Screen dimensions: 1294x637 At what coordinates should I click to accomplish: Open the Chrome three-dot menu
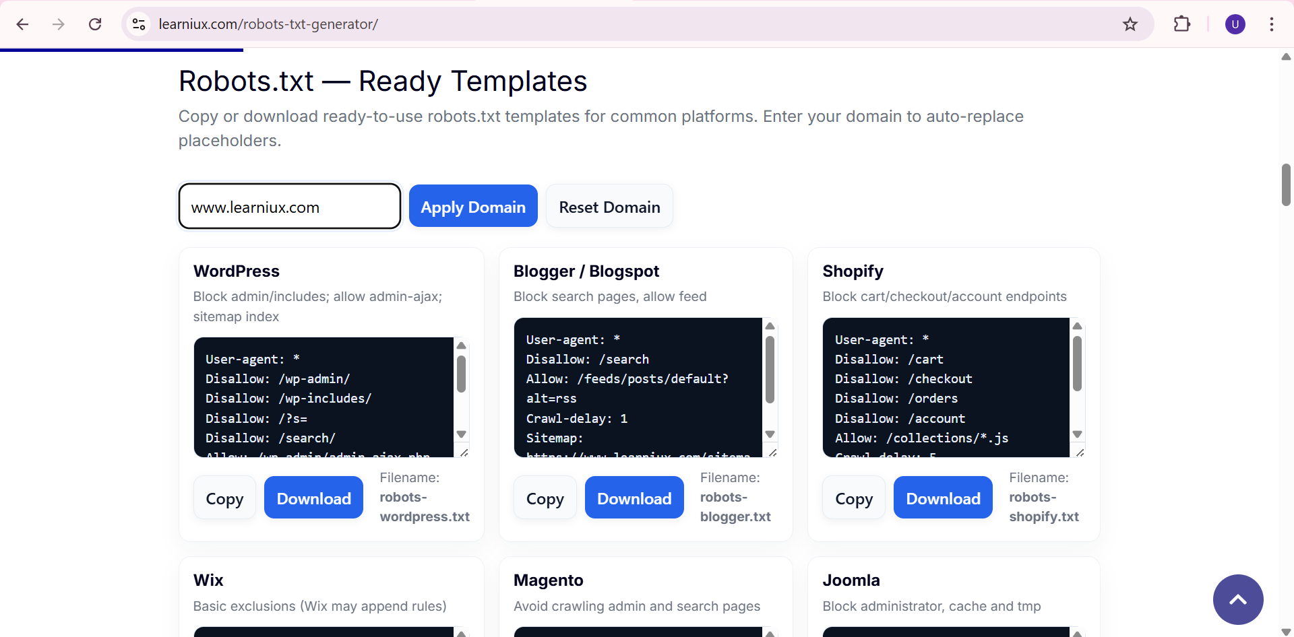(x=1271, y=24)
